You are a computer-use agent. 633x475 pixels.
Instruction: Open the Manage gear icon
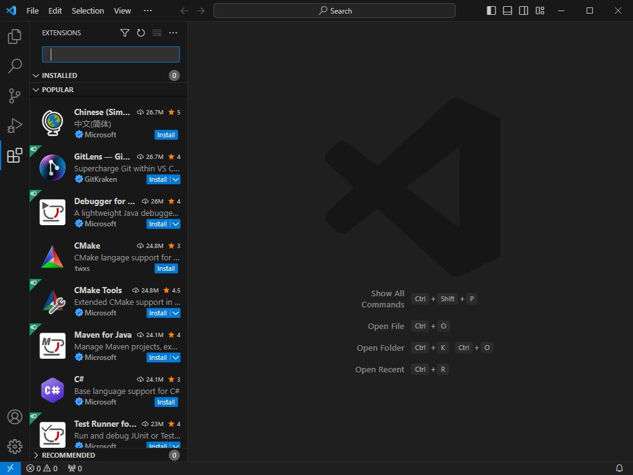(x=15, y=447)
